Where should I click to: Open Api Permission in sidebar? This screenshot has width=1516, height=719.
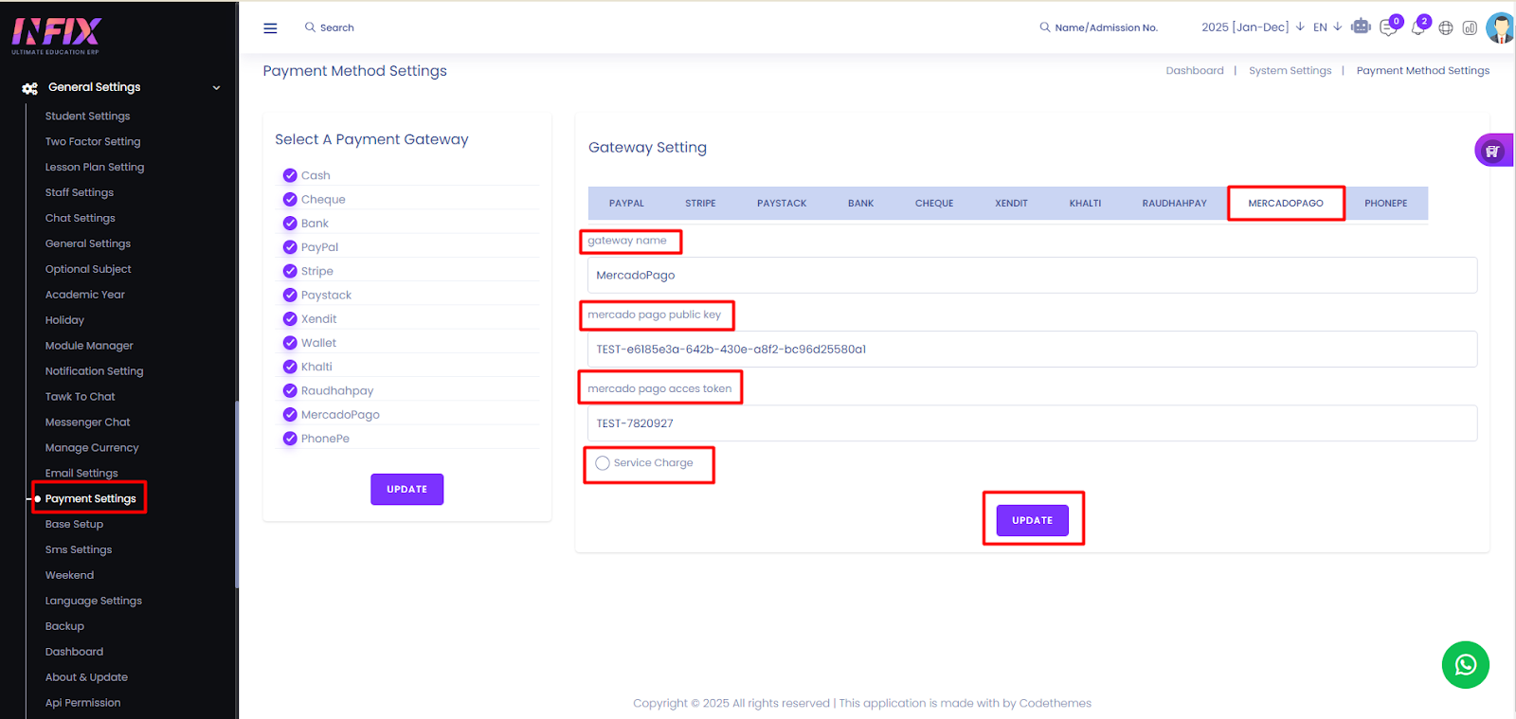point(82,703)
